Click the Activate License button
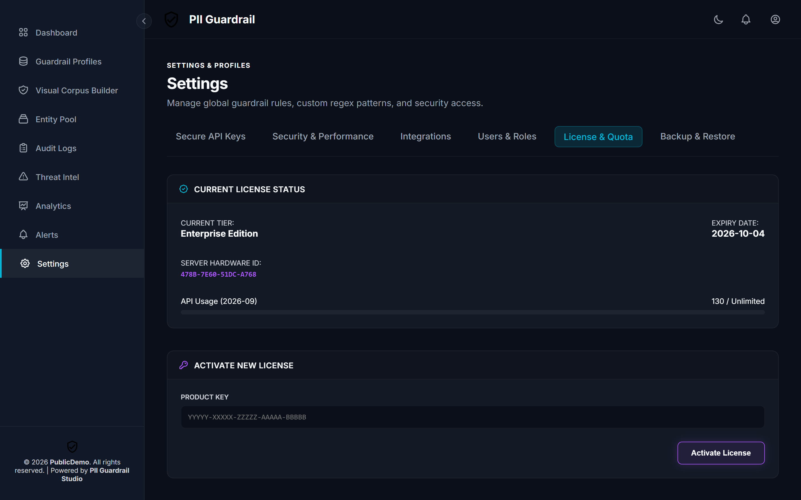The width and height of the screenshot is (801, 500). (721, 453)
